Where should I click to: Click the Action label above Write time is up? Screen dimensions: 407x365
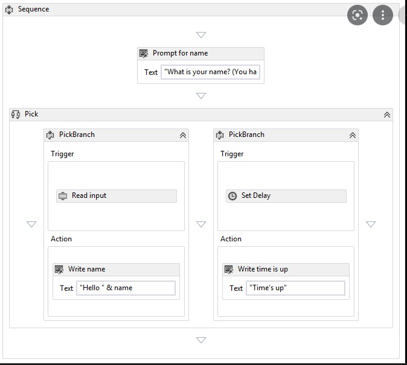coord(231,239)
